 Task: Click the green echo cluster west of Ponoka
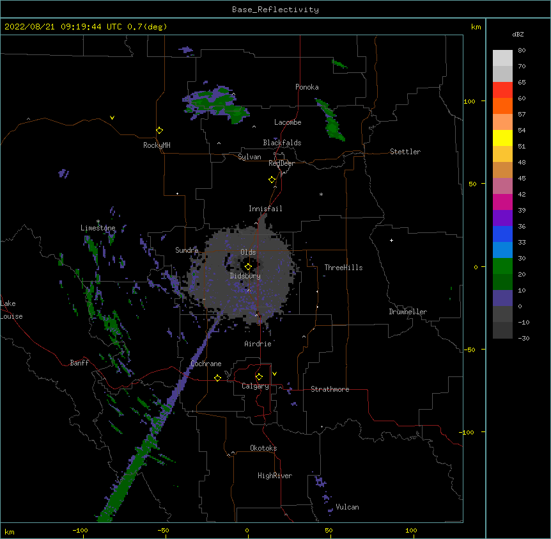click(x=216, y=104)
